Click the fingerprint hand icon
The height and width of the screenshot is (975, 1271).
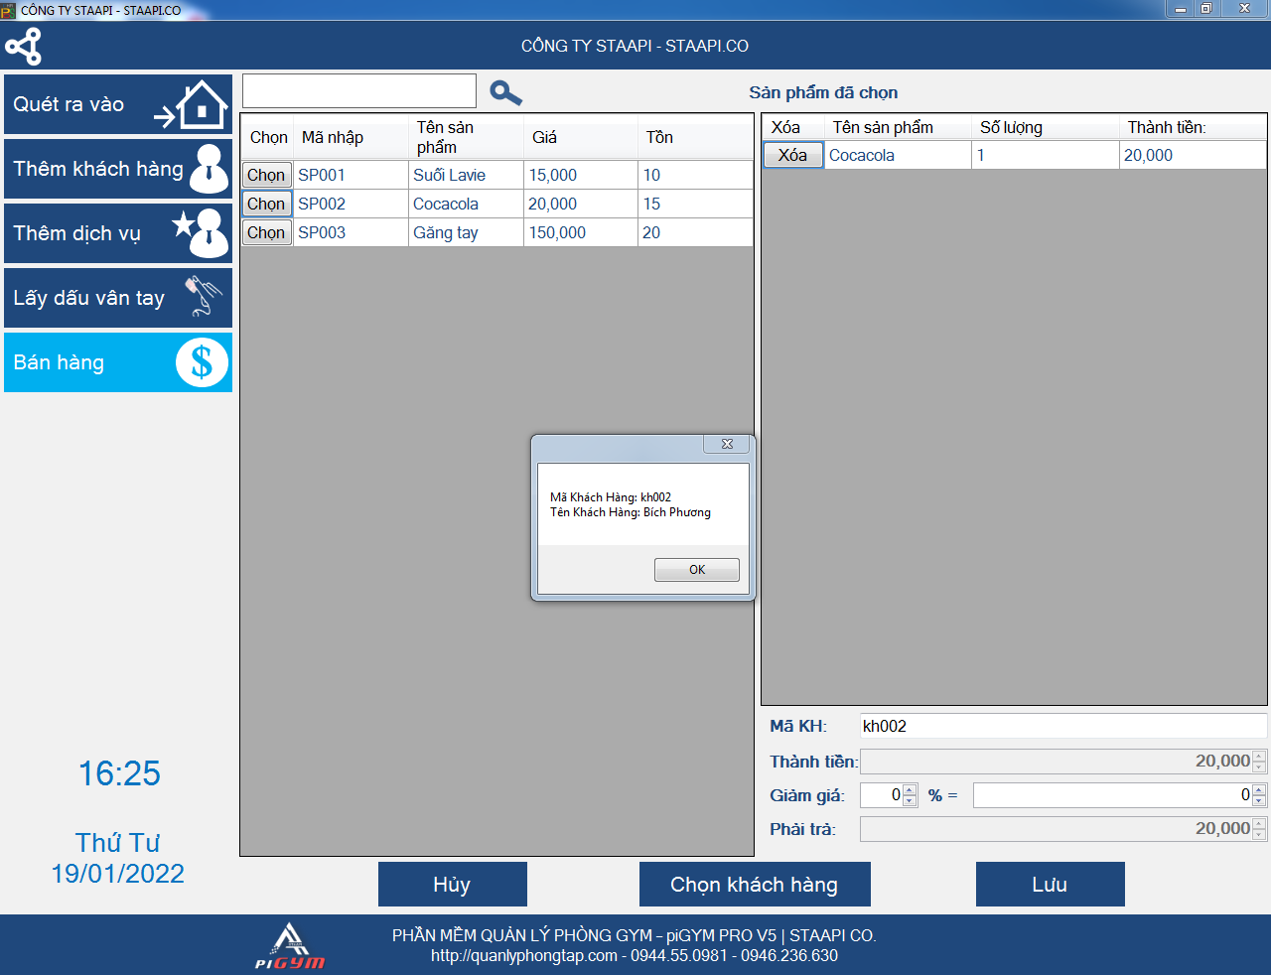coord(204,297)
